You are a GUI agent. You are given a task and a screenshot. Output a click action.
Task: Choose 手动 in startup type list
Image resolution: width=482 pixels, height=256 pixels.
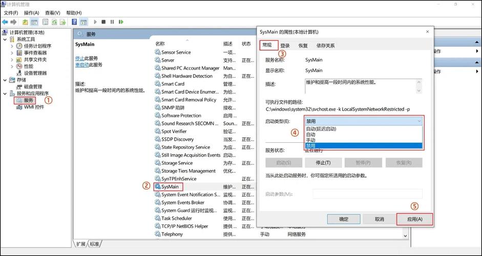tap(311, 140)
